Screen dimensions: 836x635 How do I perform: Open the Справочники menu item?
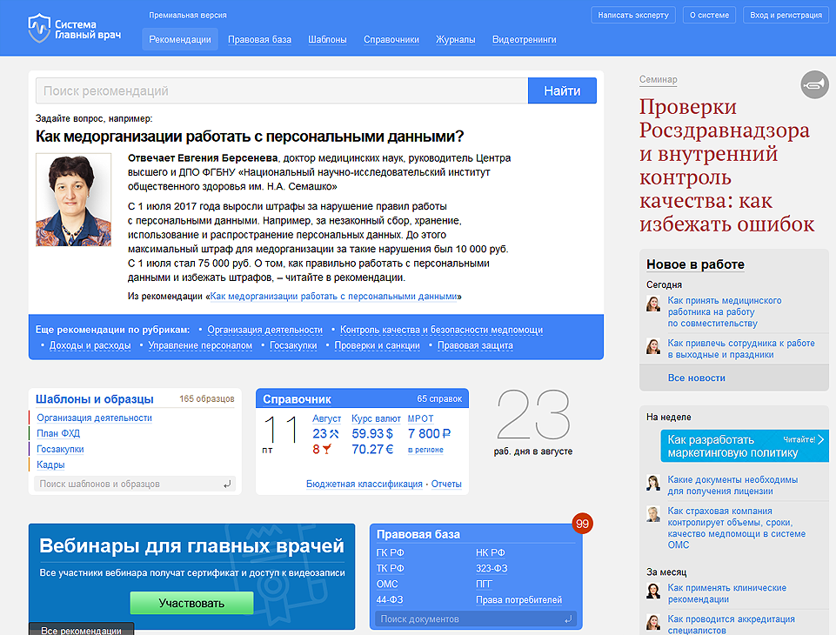coord(391,39)
